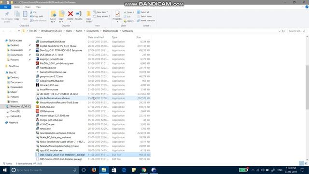Open the New item dropdown

point(101,12)
